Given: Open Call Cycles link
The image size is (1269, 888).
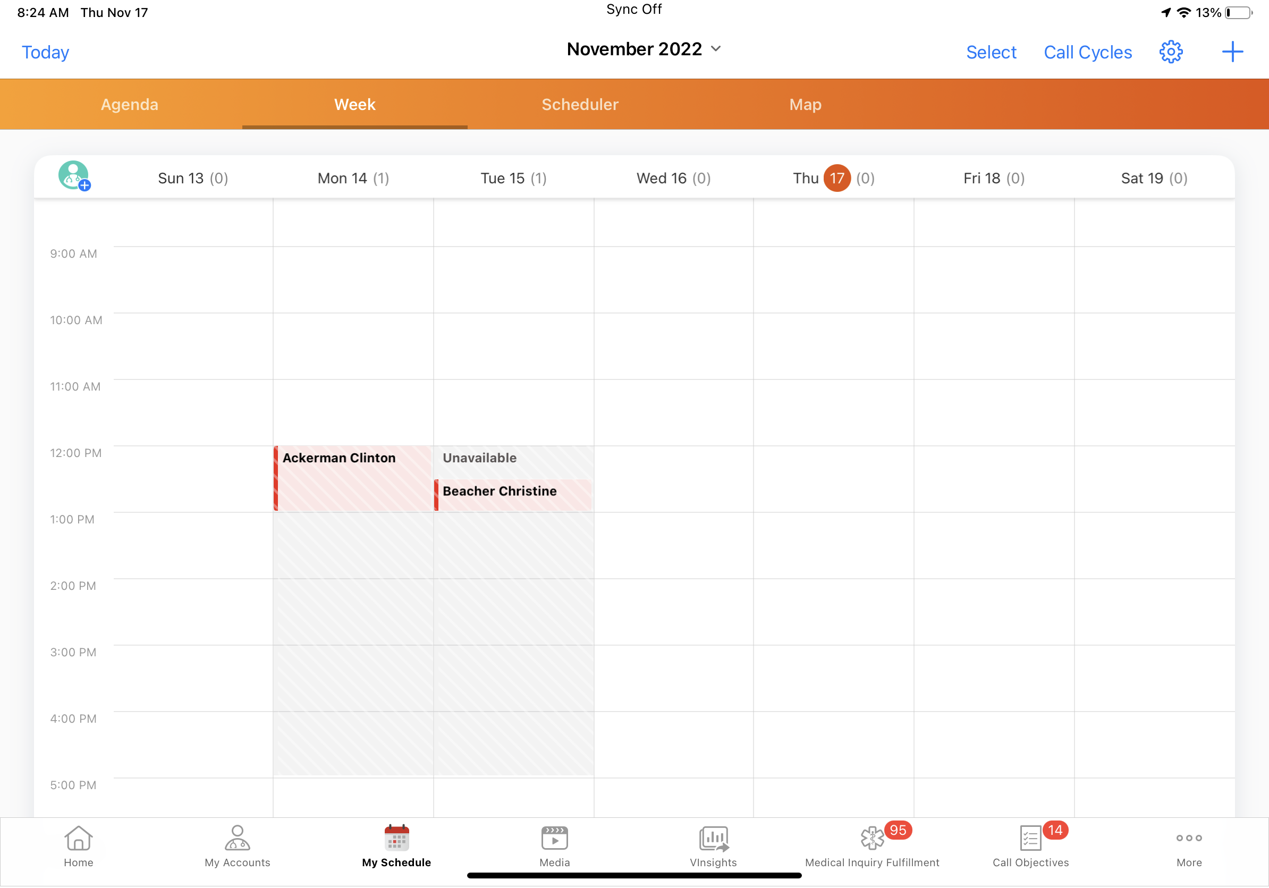Looking at the screenshot, I should (1087, 52).
